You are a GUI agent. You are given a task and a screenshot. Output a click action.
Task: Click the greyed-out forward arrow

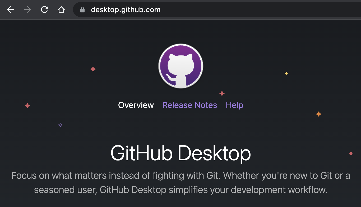tap(27, 10)
